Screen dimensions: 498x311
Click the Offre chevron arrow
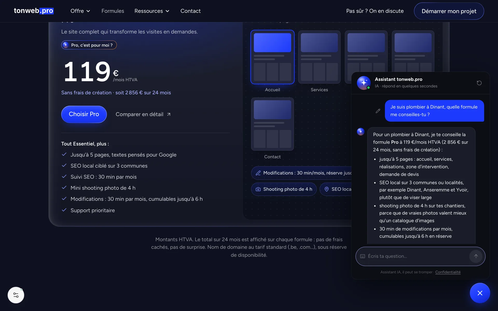tap(88, 11)
